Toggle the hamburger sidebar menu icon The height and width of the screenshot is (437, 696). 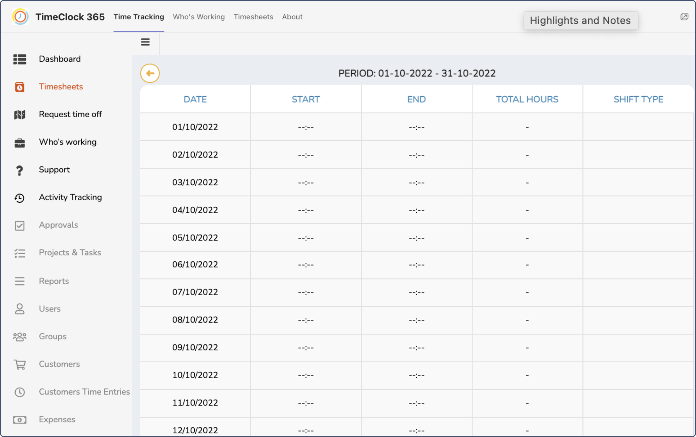click(145, 42)
